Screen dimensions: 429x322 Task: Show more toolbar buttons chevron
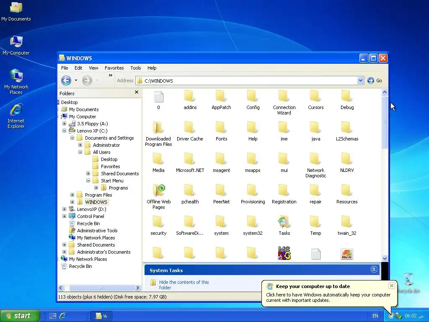[x=111, y=75]
